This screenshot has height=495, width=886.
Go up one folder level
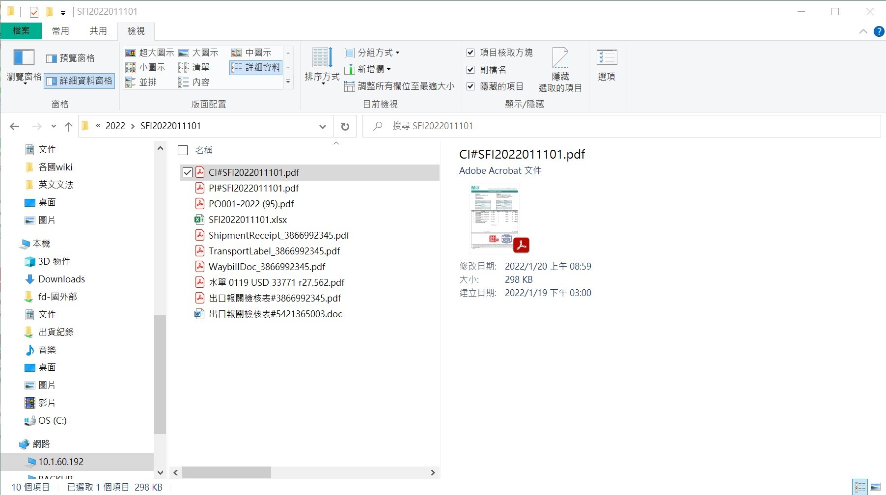point(69,126)
